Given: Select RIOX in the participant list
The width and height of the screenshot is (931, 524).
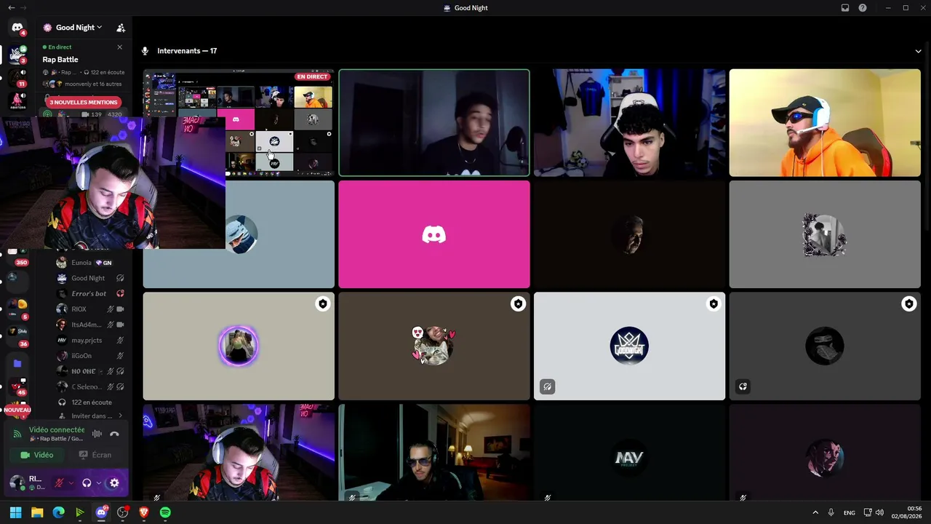Looking at the screenshot, I should point(89,309).
